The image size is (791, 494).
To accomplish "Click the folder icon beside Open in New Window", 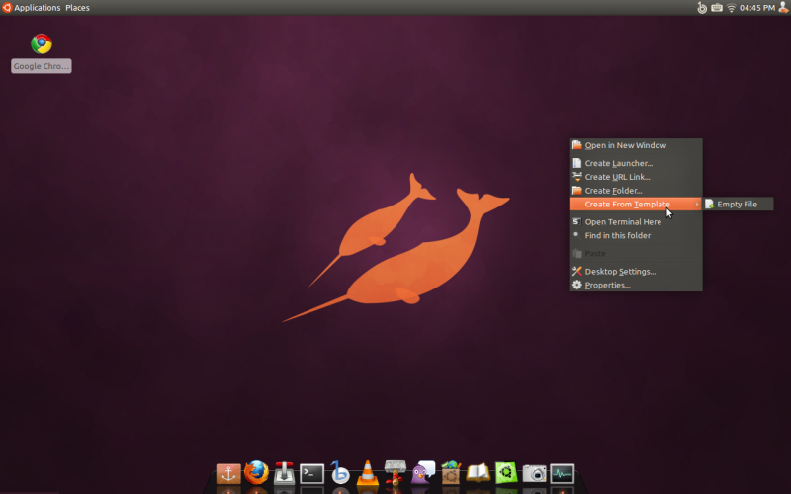I will click(x=577, y=145).
